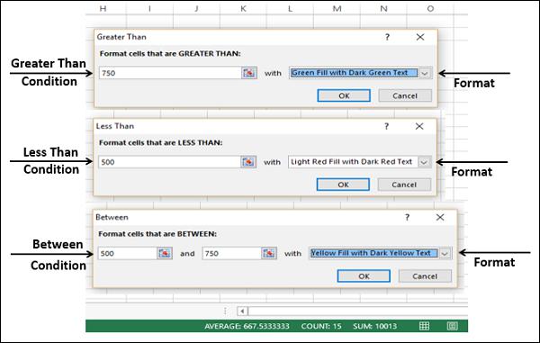Expand Green Fill with Dark Green Text dropdown

tap(425, 73)
